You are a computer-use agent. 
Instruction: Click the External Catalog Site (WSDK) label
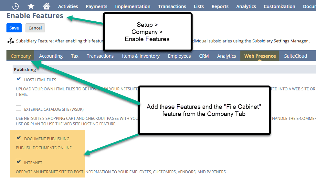54,109
